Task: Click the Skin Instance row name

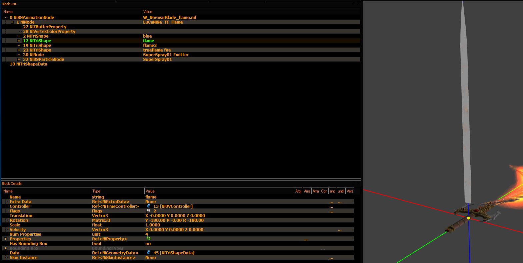Action: (23, 257)
